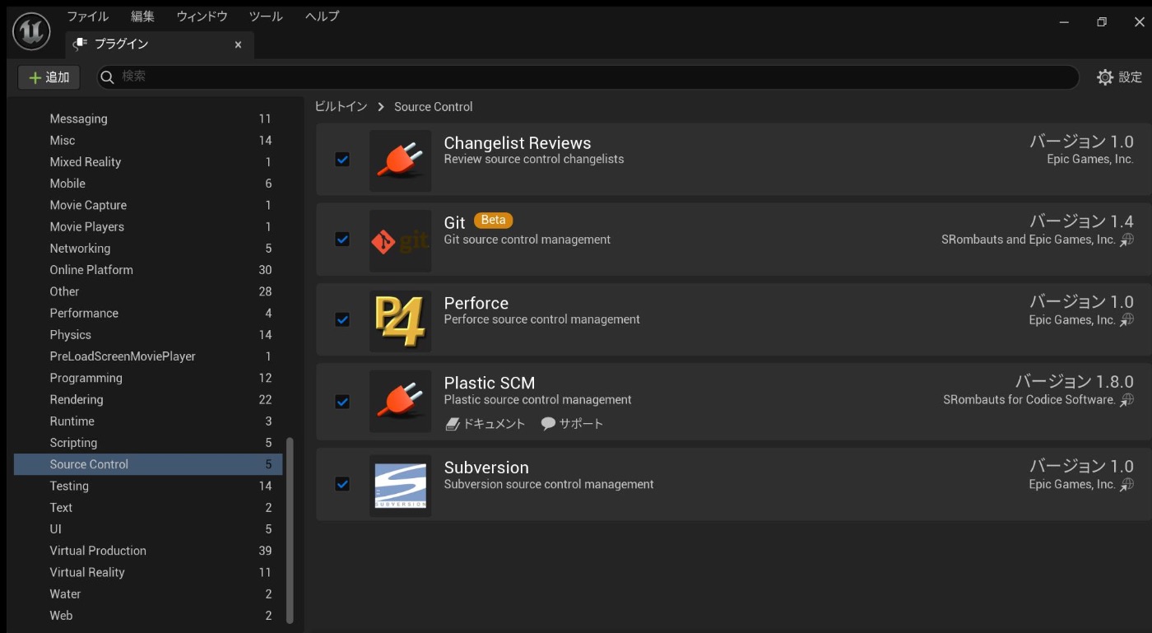Select the Text category
This screenshot has height=633, width=1152.
pyautogui.click(x=148, y=508)
